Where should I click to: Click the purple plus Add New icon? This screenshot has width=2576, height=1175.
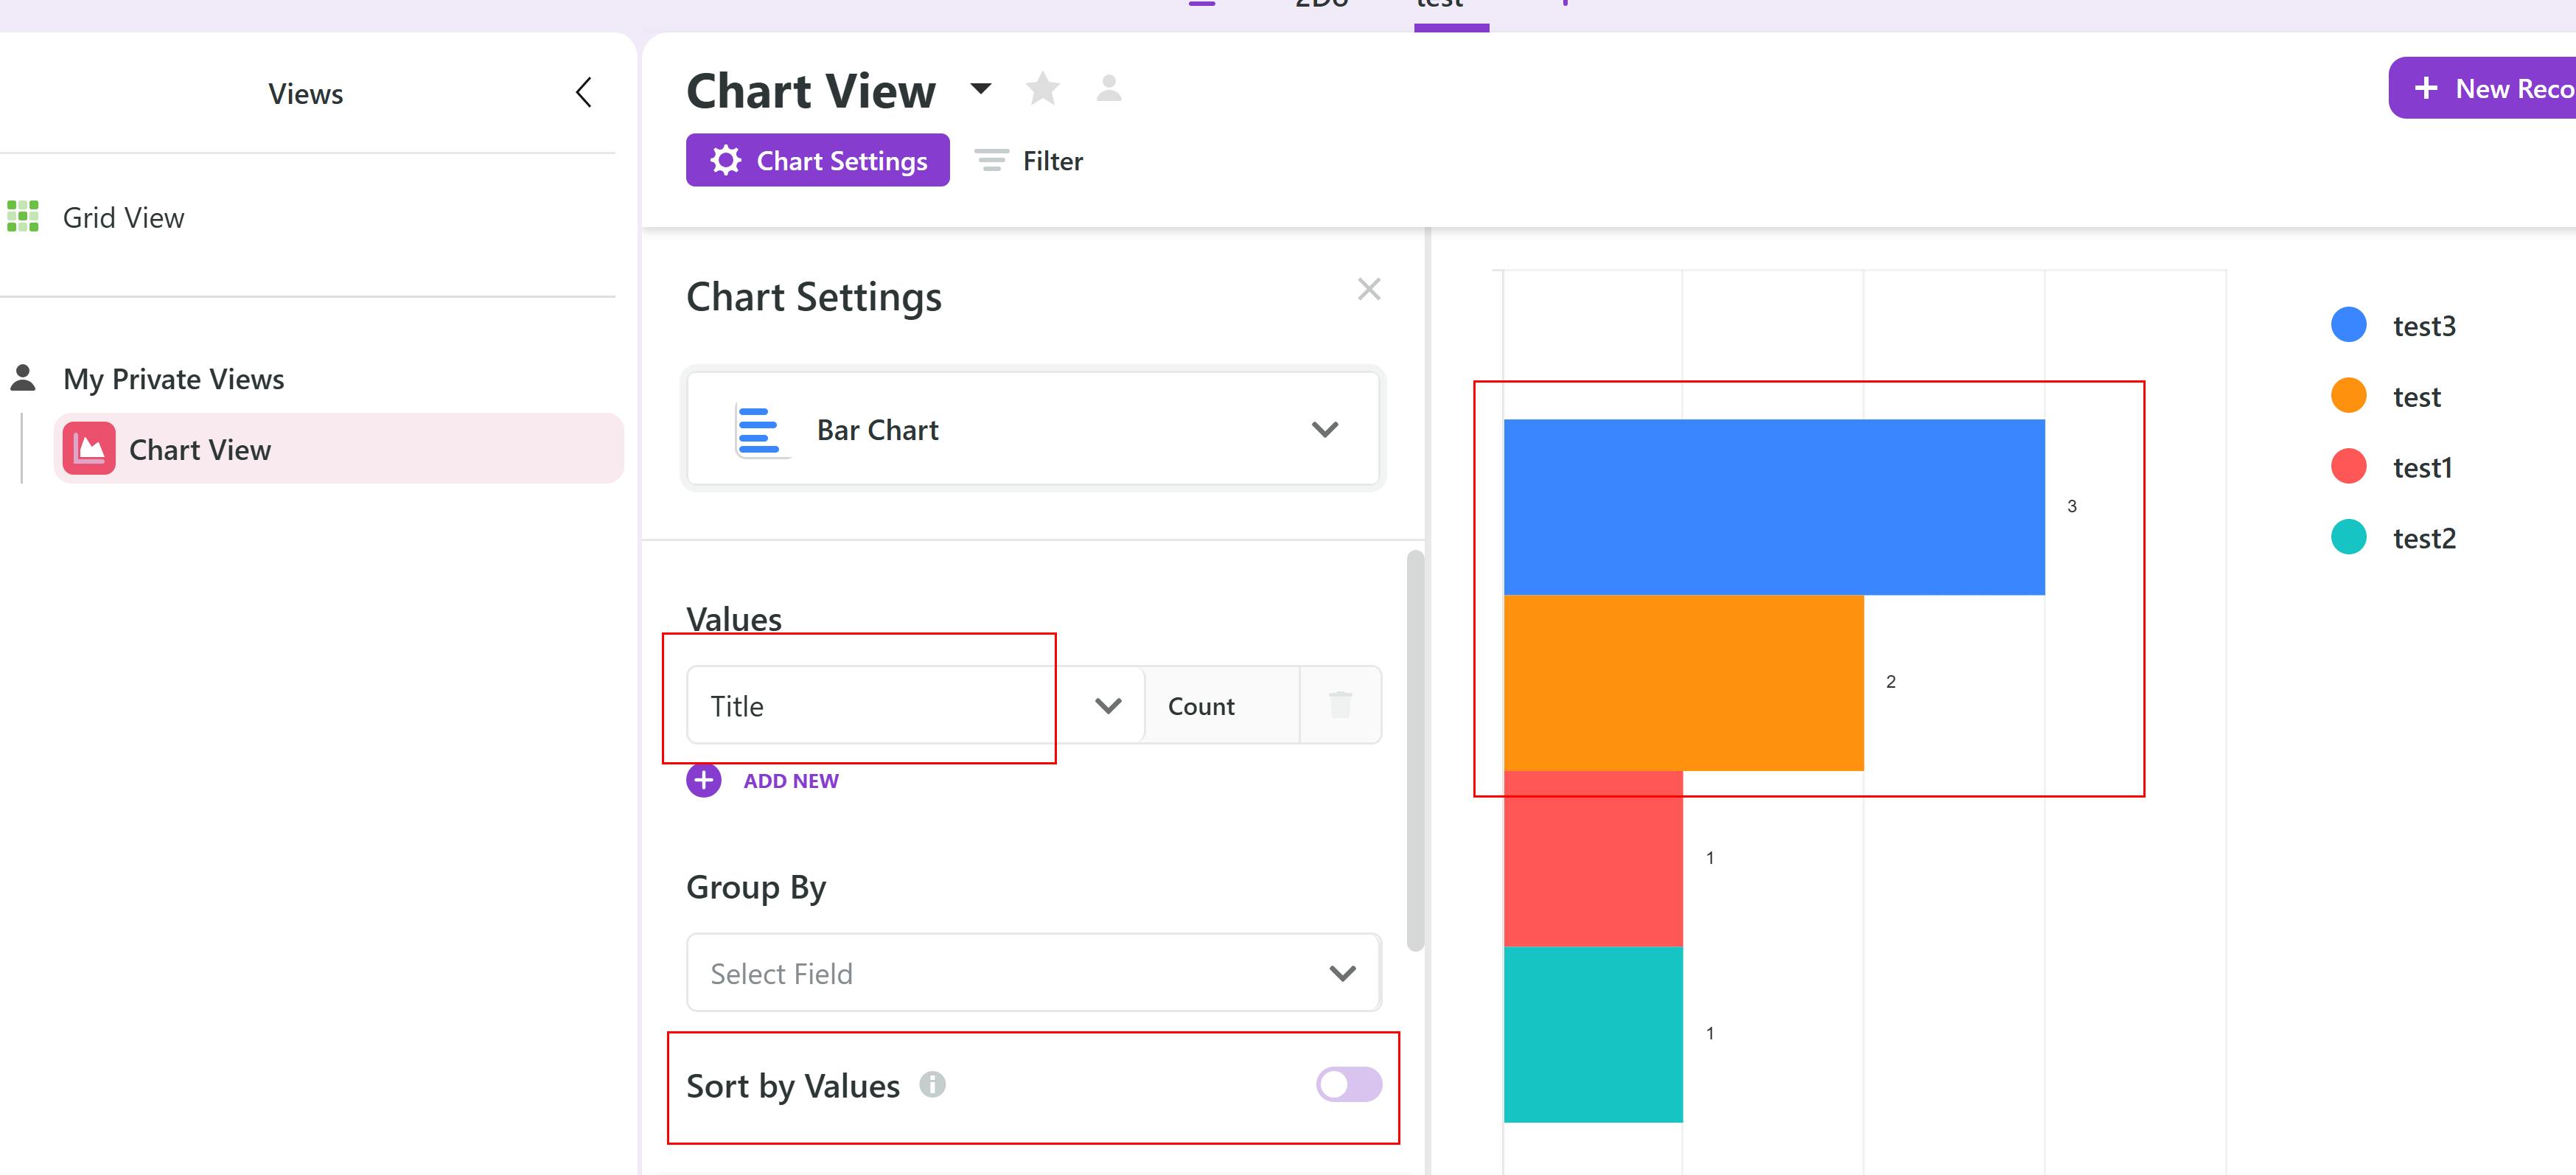(704, 780)
